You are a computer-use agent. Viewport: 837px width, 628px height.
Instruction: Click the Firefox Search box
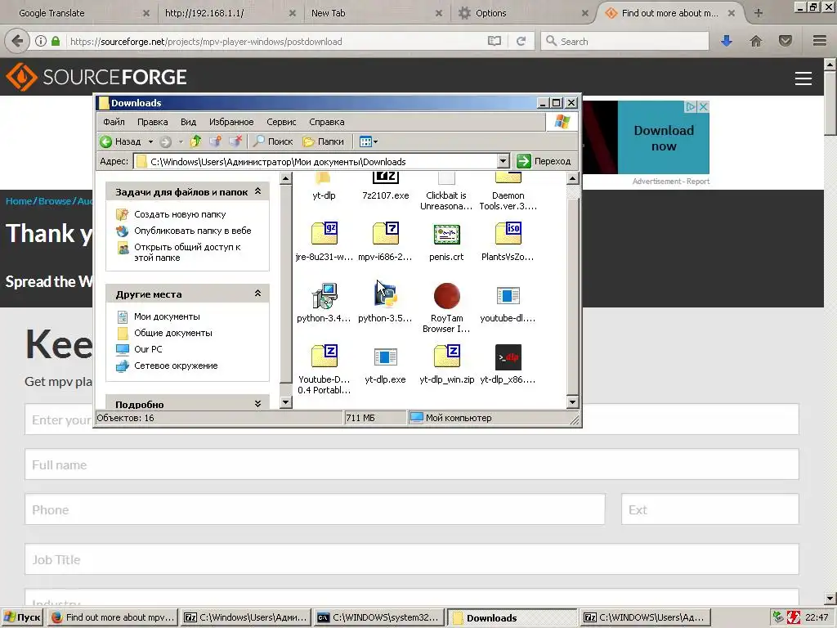(x=625, y=41)
